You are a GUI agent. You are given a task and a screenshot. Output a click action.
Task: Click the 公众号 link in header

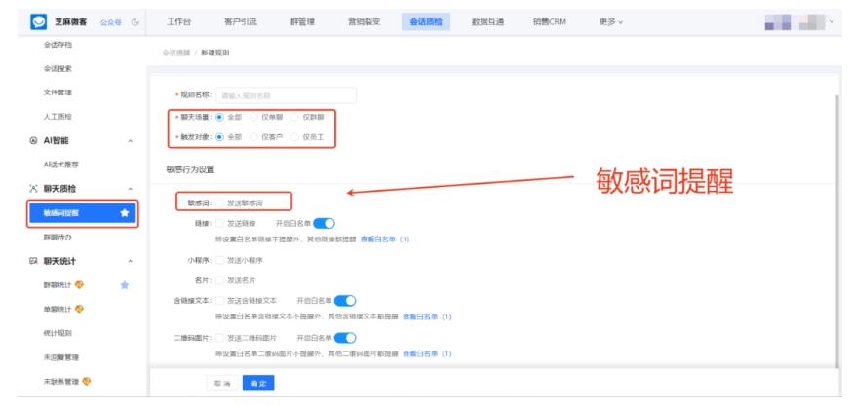point(111,22)
